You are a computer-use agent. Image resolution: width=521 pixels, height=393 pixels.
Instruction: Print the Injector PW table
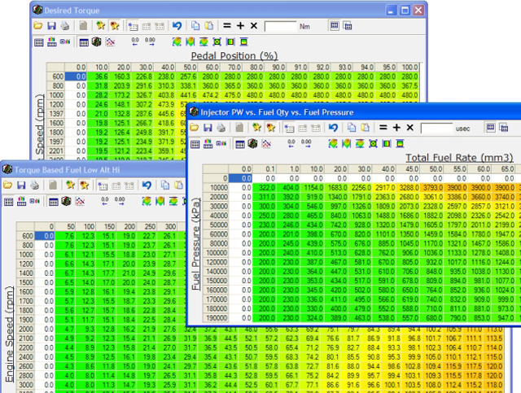[x=221, y=128]
